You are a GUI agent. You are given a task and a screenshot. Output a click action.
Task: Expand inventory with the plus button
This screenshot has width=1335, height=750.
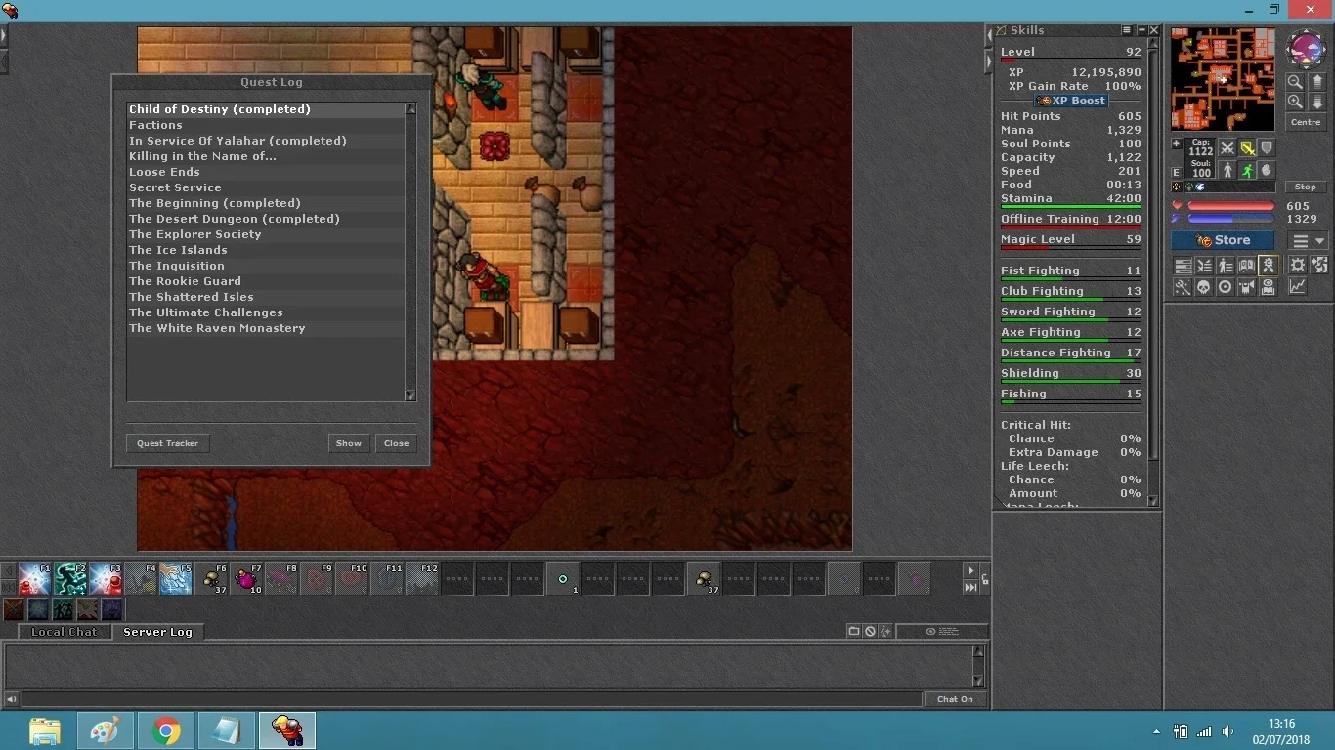click(1177, 145)
